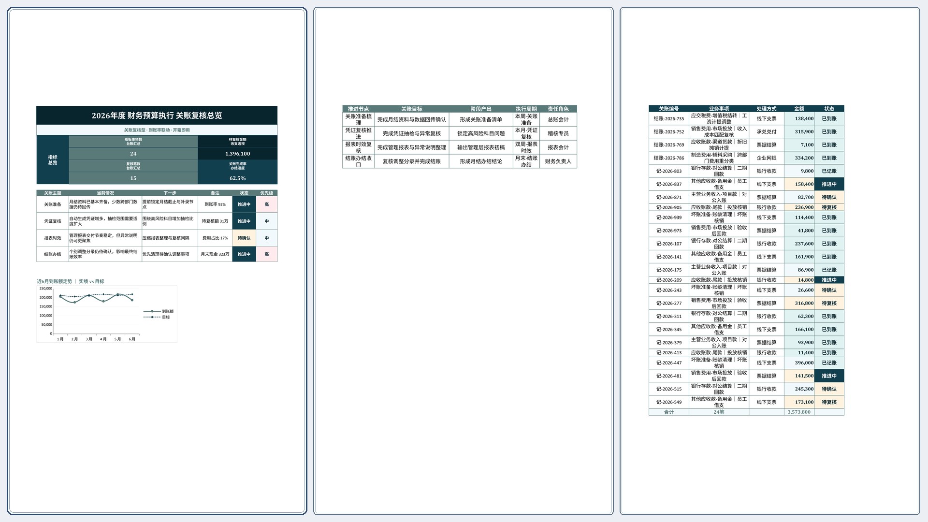The image size is (928, 522).
Task: Click the 月末·结账办结 cycle cell
Action: pos(526,161)
